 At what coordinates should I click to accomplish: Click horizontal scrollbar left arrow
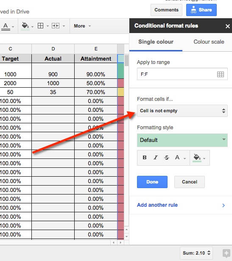point(114,242)
